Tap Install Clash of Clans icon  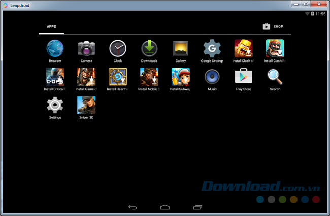pyautogui.click(x=244, y=48)
